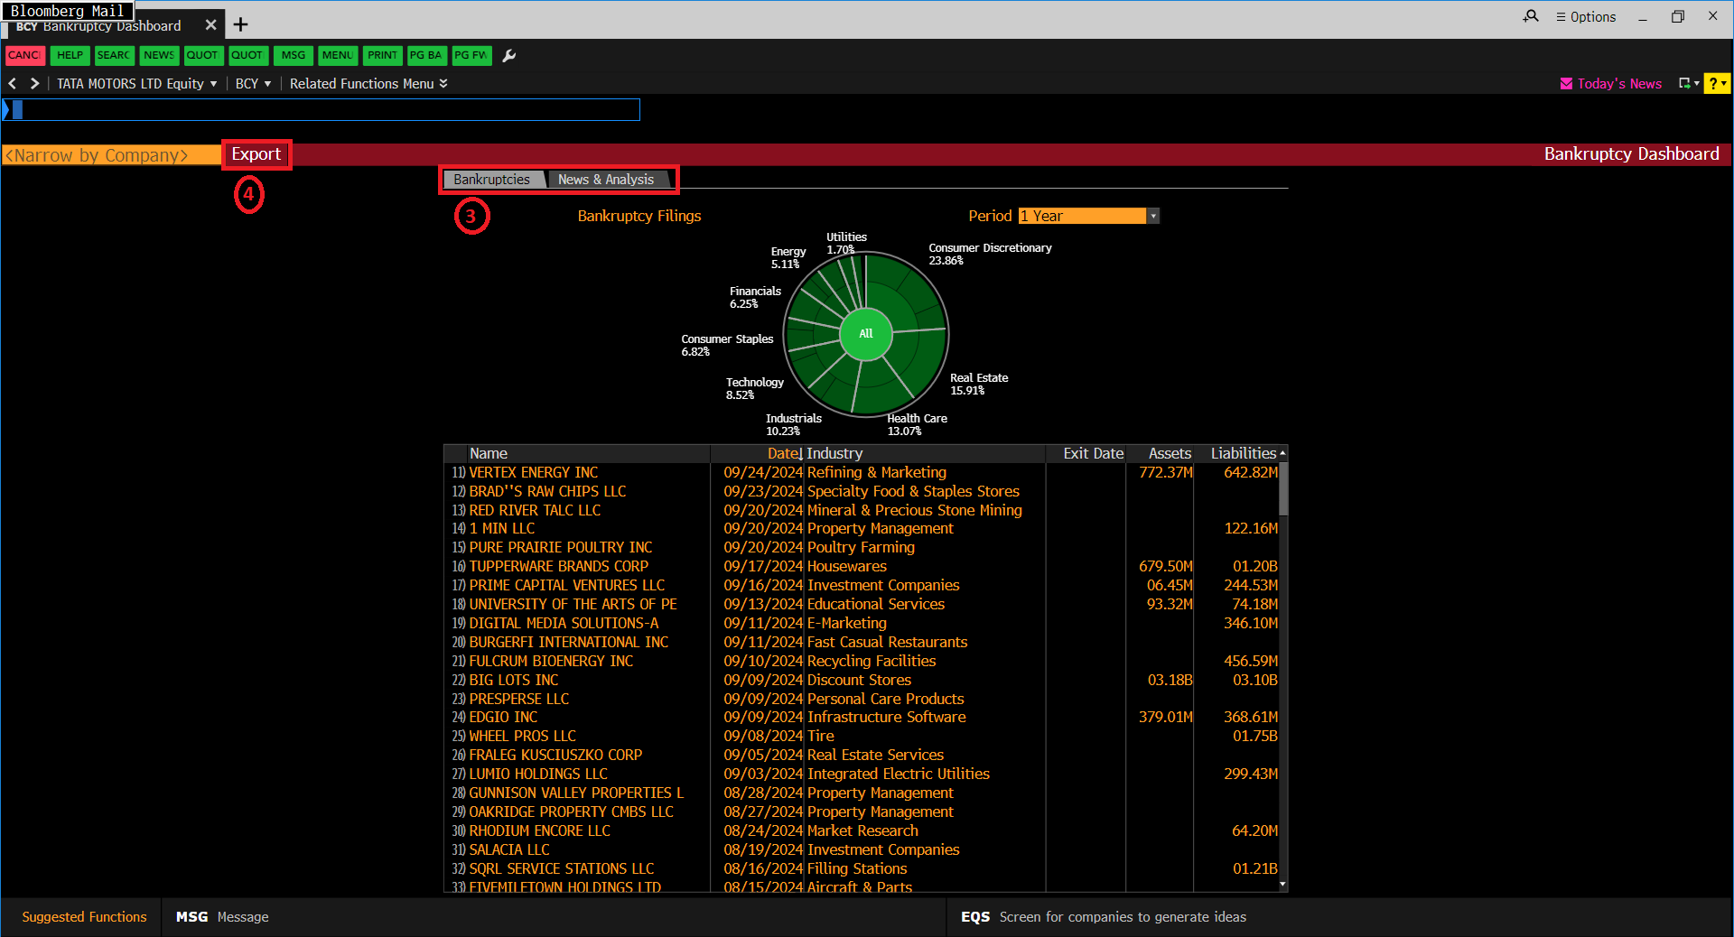
Task: Click the All center of pie chart
Action: [x=866, y=334]
